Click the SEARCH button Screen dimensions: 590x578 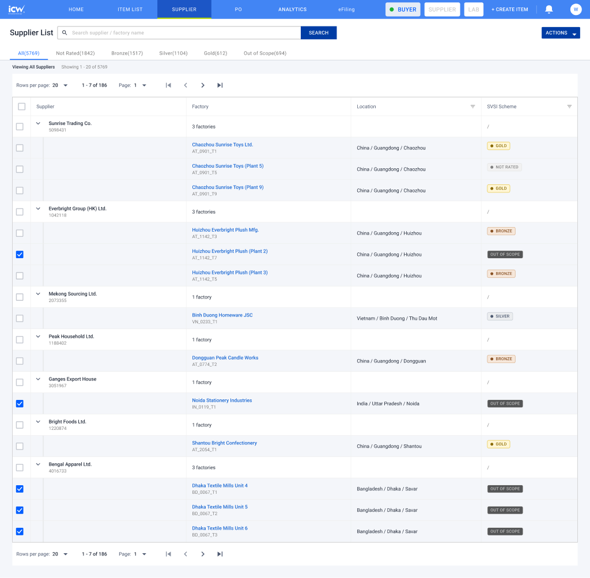pos(319,33)
